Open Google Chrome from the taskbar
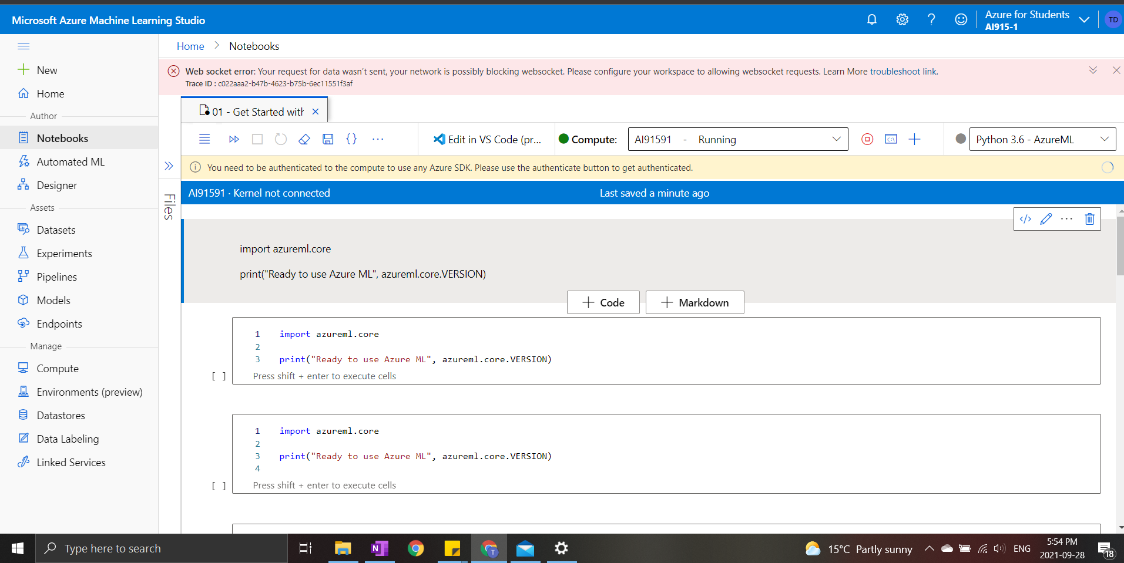This screenshot has height=563, width=1124. click(416, 548)
